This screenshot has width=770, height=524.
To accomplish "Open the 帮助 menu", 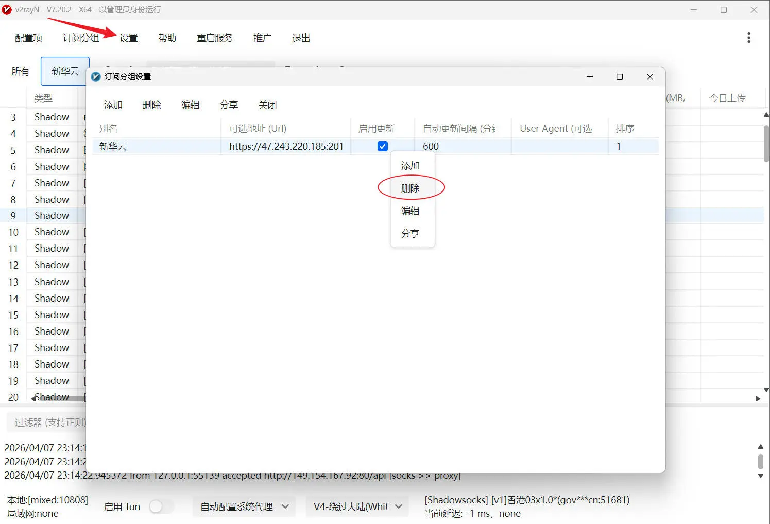I will (167, 38).
